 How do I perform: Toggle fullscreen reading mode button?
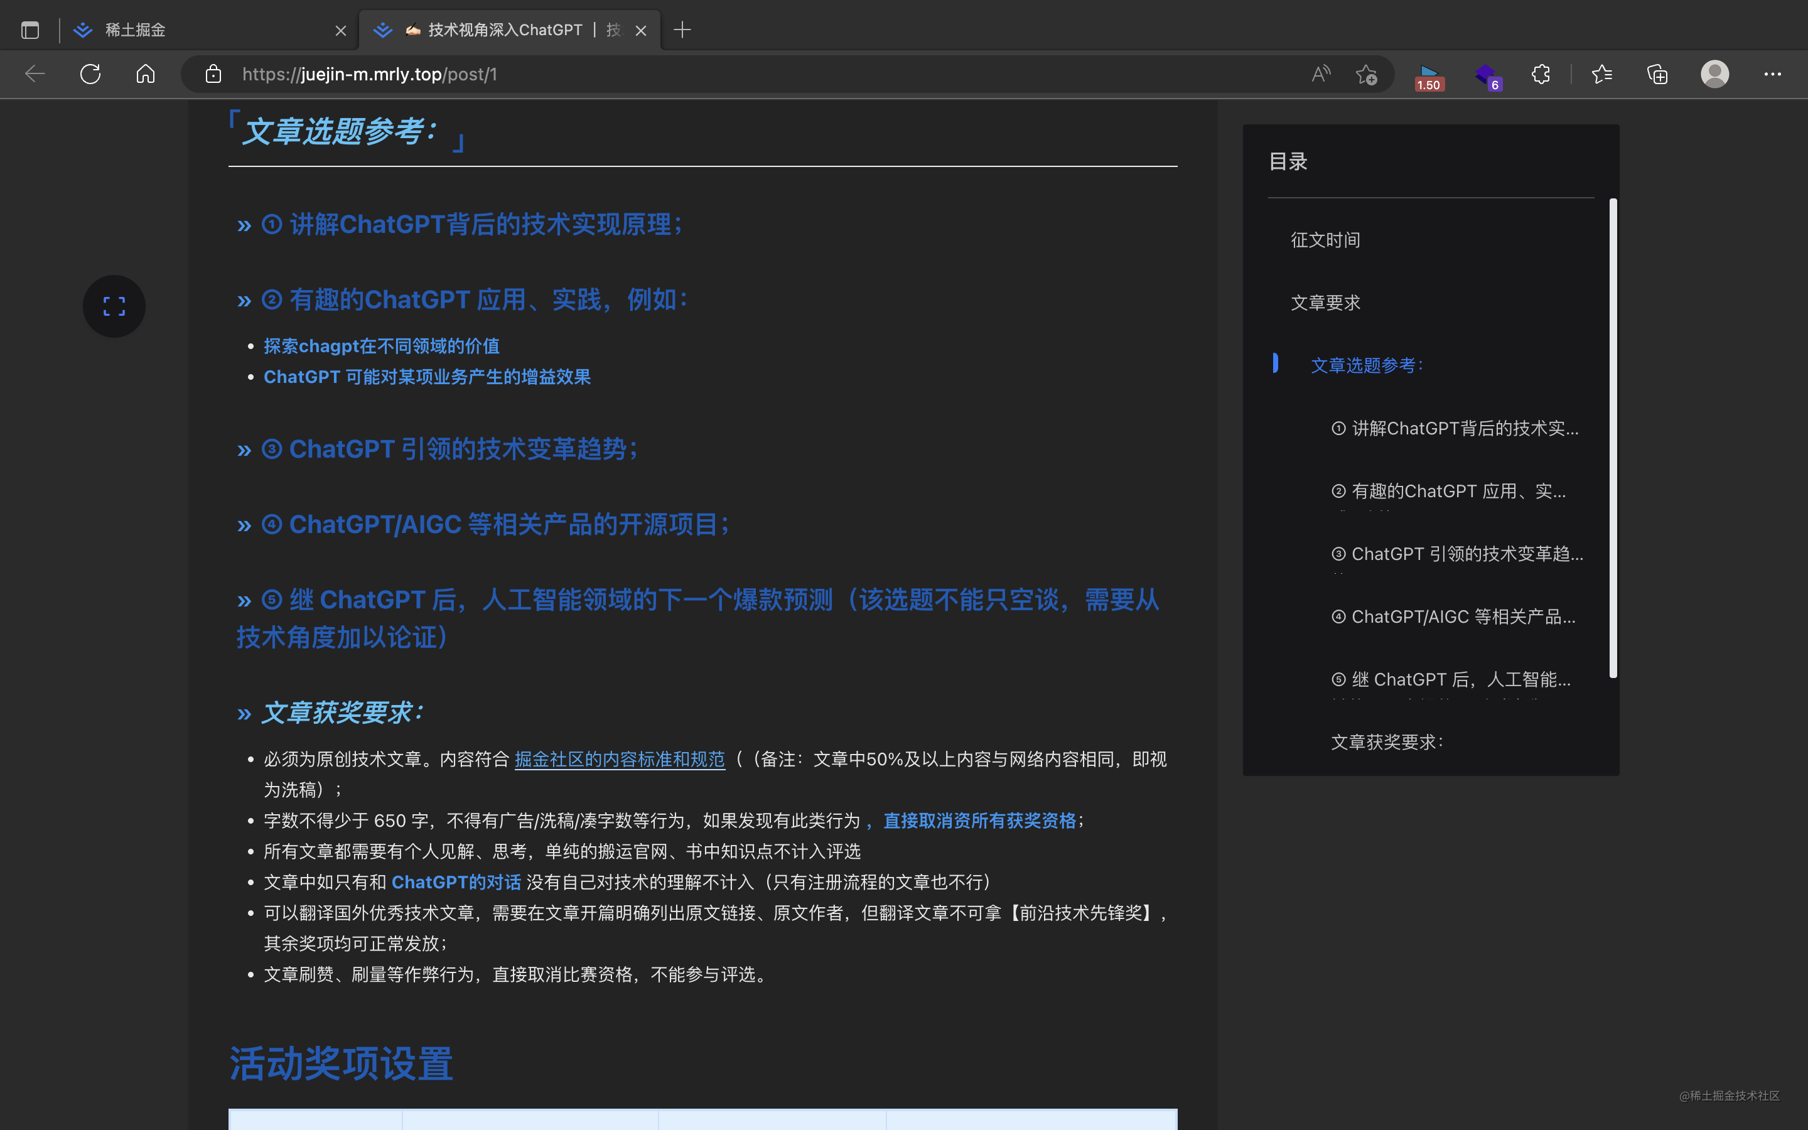coord(114,306)
